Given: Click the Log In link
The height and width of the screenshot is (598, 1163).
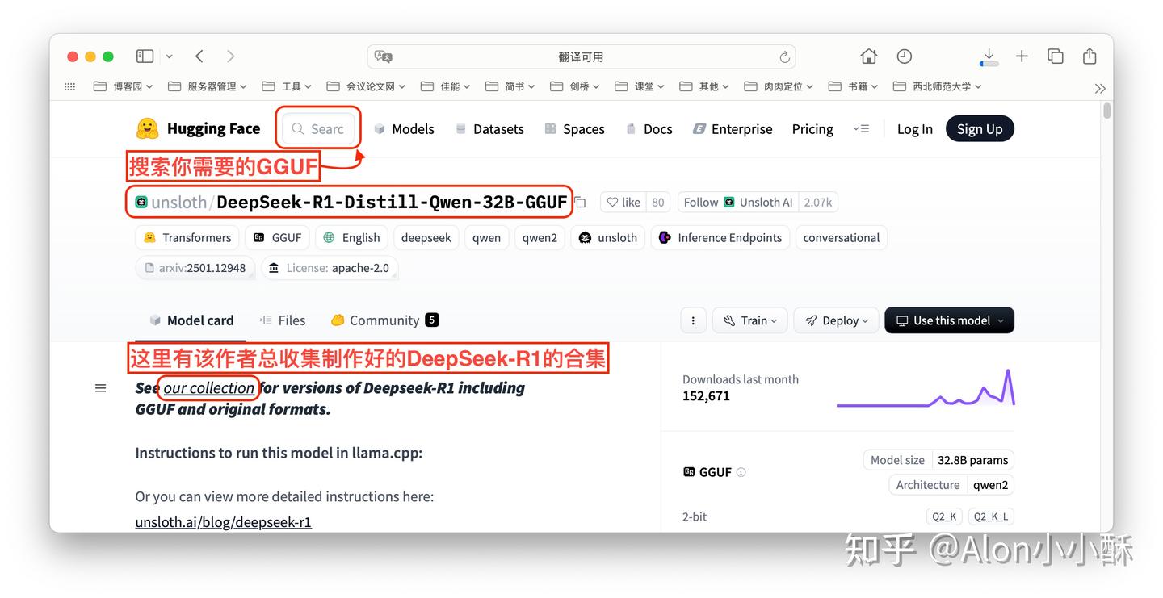Looking at the screenshot, I should pyautogui.click(x=915, y=129).
